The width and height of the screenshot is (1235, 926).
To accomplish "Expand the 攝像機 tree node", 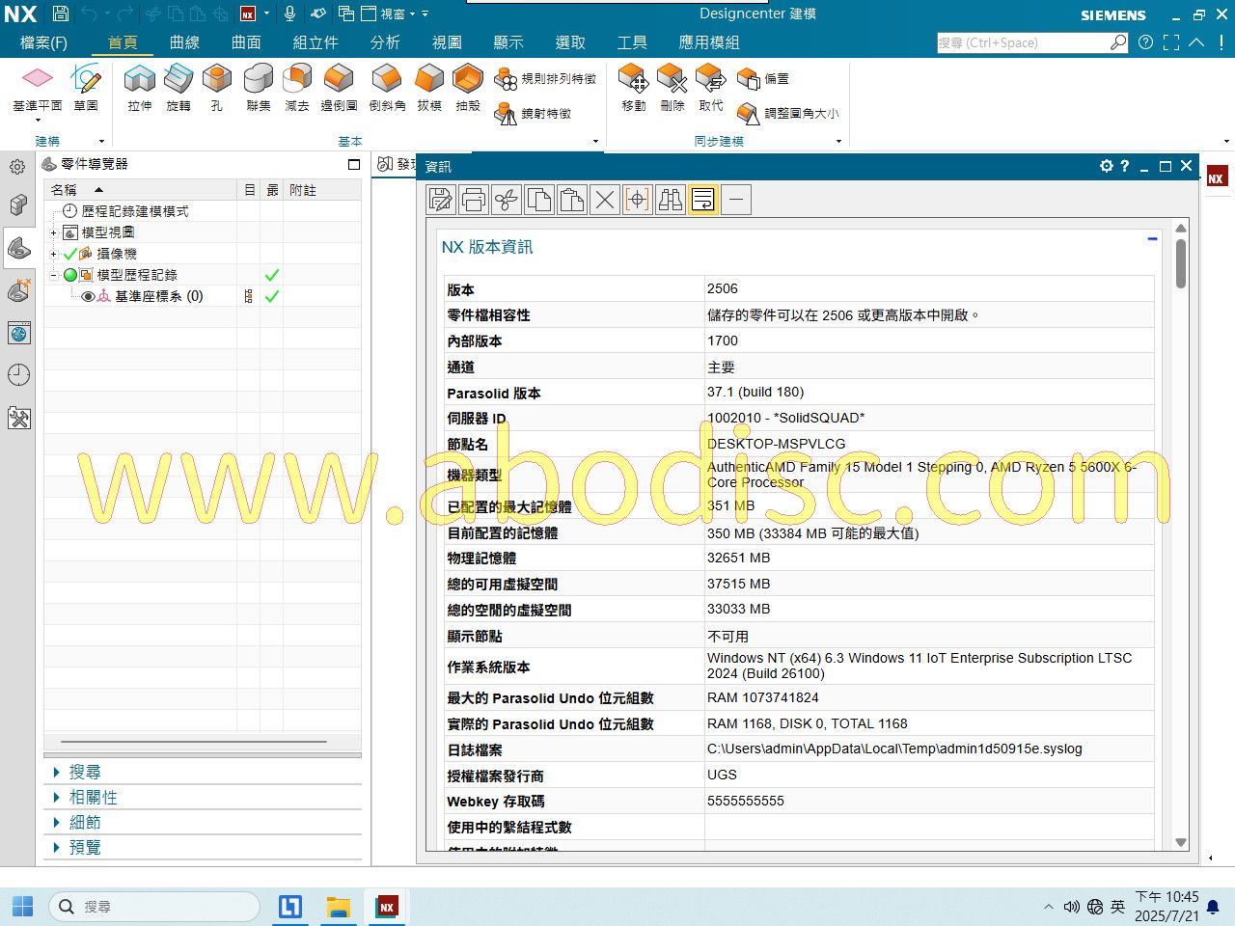I will point(54,254).
